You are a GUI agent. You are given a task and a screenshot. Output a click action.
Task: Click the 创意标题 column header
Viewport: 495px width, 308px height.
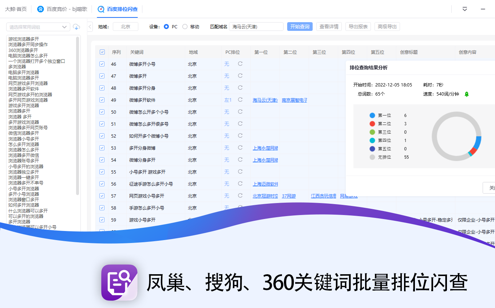[409, 52]
